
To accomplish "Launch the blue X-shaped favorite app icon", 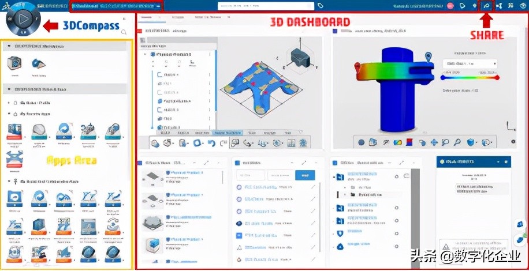I will [14, 159].
